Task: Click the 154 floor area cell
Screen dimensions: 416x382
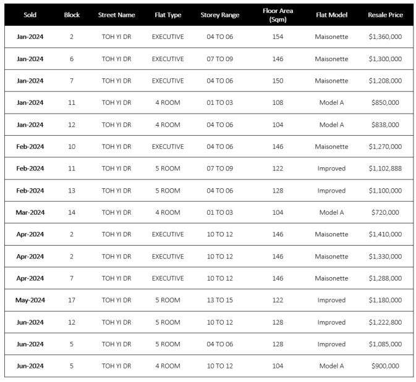Action: (x=278, y=37)
